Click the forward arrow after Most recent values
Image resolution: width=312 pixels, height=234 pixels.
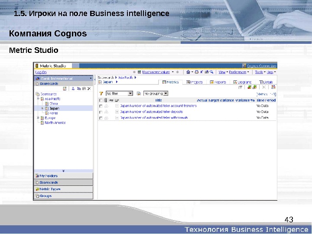(177, 72)
